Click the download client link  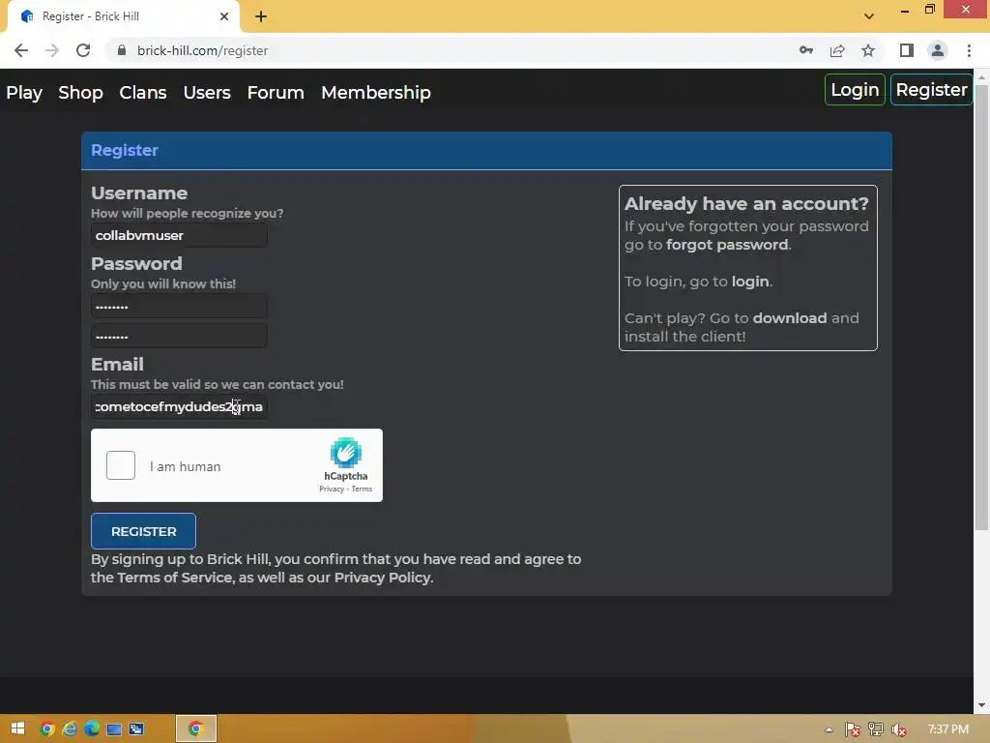coord(789,317)
